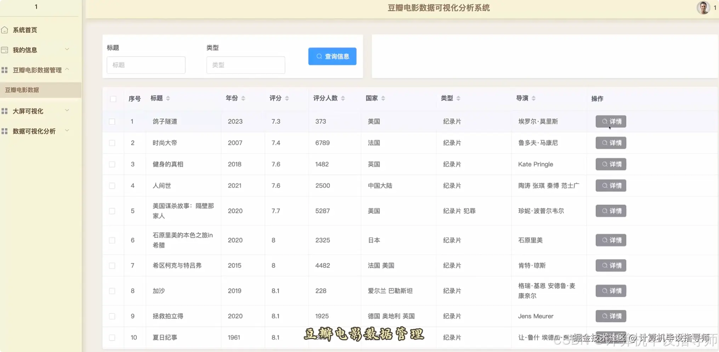Screen dimensions: 719x352
Task: Click country cell 中国大陆
Action: 380,186
